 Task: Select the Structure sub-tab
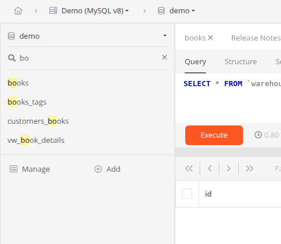pyautogui.click(x=241, y=62)
